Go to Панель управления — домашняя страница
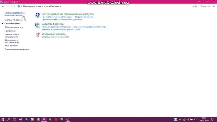The width and height of the screenshot is (217, 122). click(15, 14)
